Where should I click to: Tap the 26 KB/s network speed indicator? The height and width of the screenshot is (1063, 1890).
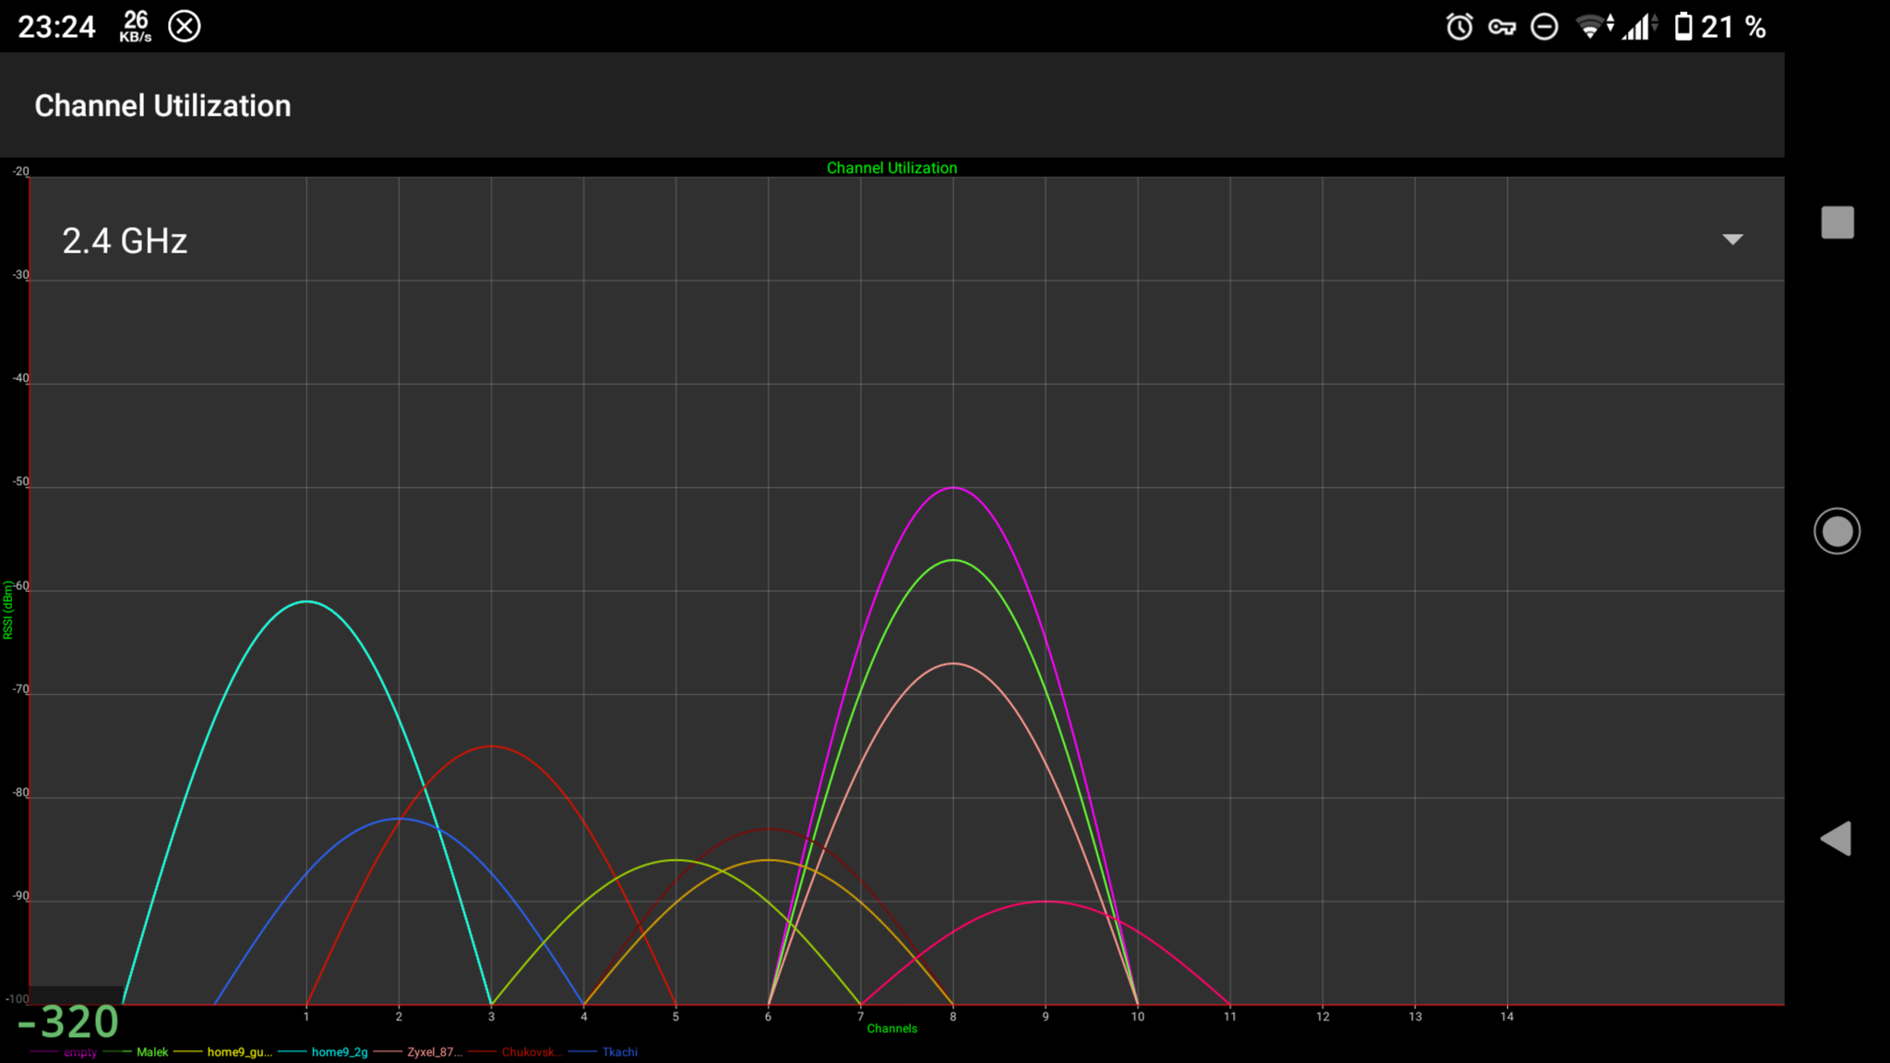[x=136, y=27]
